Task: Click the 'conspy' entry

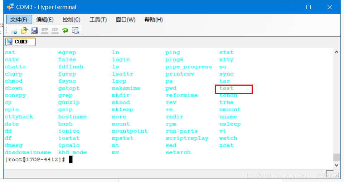Action: pos(15,95)
